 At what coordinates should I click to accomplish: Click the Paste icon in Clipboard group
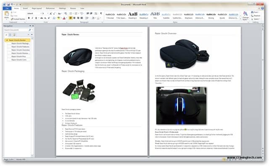(x=7, y=15)
